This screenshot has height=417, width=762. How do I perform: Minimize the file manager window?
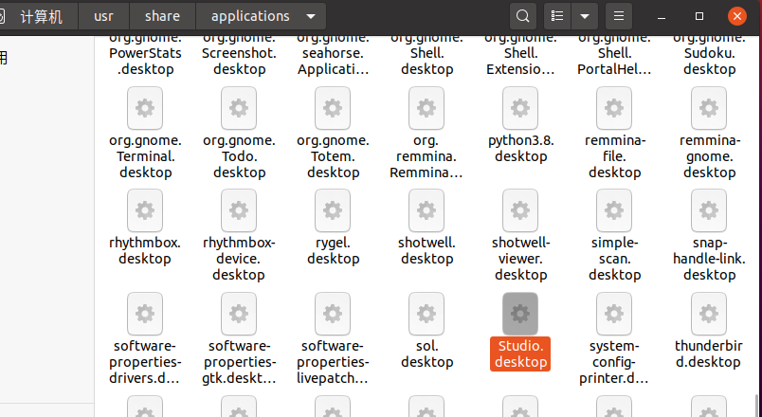662,16
